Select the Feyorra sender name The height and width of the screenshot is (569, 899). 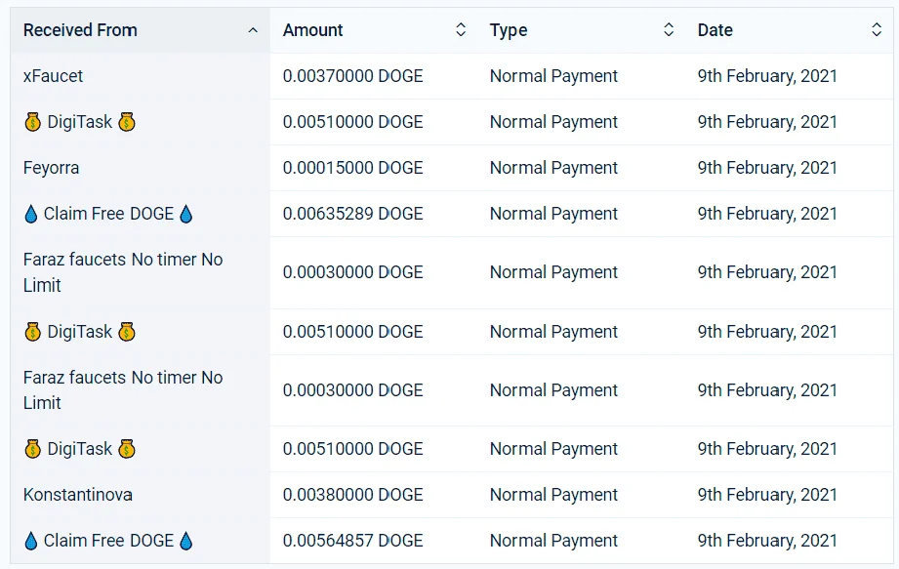click(x=51, y=168)
